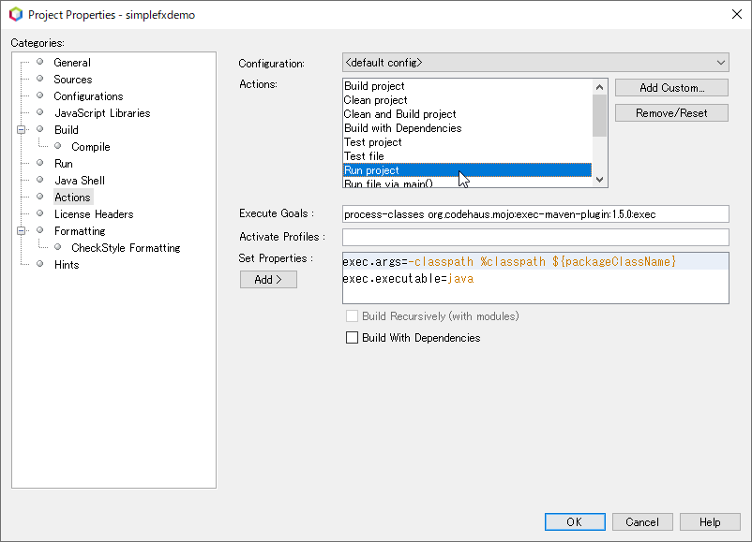Select the Build category
752x542 pixels.
[67, 130]
